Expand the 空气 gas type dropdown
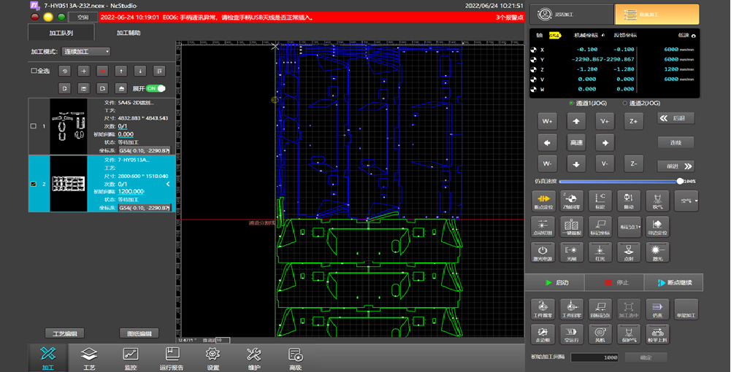 (x=686, y=201)
